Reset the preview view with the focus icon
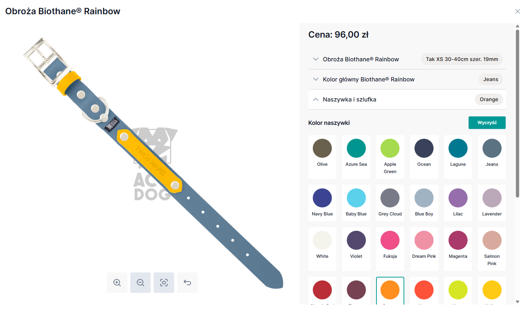 [164, 283]
